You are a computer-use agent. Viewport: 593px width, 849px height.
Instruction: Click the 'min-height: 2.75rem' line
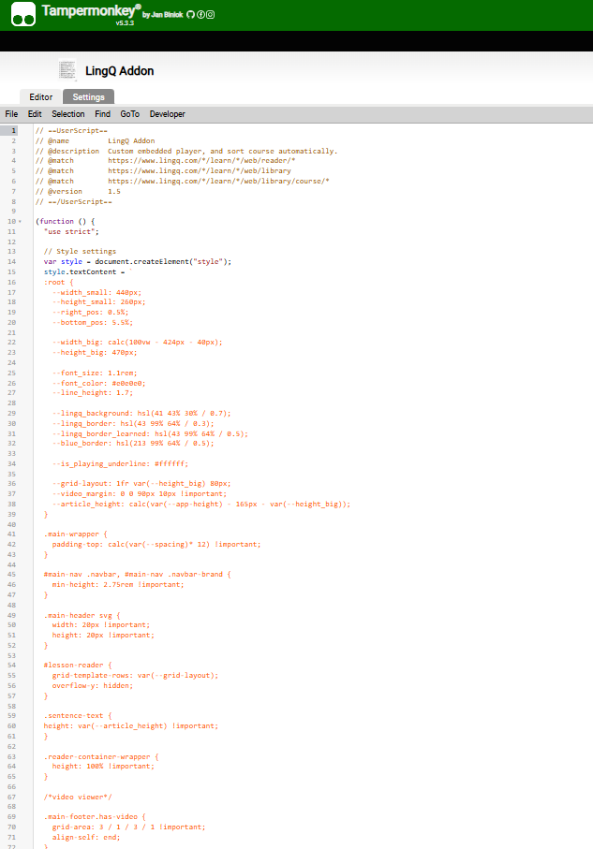[118, 585]
